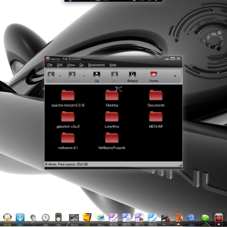
Task: Click the red file cabinet dock icon
Action: tap(218, 218)
